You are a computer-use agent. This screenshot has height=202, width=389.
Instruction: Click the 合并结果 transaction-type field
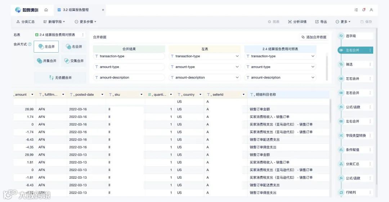(129, 56)
